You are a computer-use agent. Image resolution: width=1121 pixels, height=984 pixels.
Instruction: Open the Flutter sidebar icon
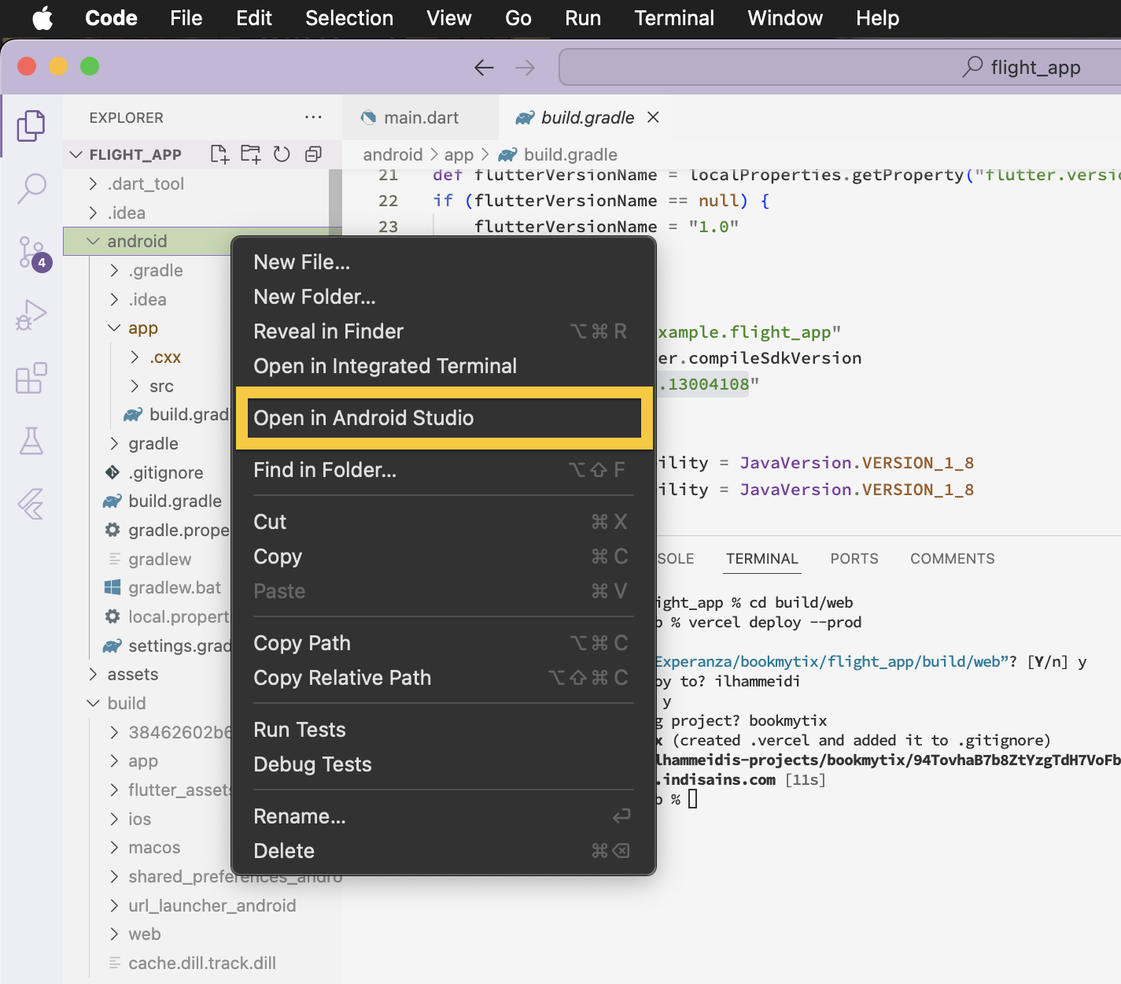click(x=31, y=504)
